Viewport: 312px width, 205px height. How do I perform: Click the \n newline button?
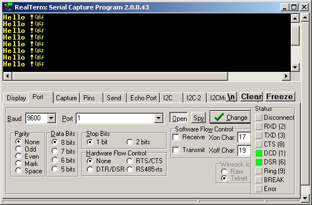pos(231,97)
